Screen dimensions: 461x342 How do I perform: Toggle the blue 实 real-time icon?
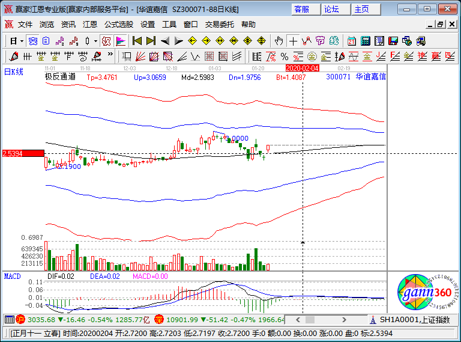33,41
